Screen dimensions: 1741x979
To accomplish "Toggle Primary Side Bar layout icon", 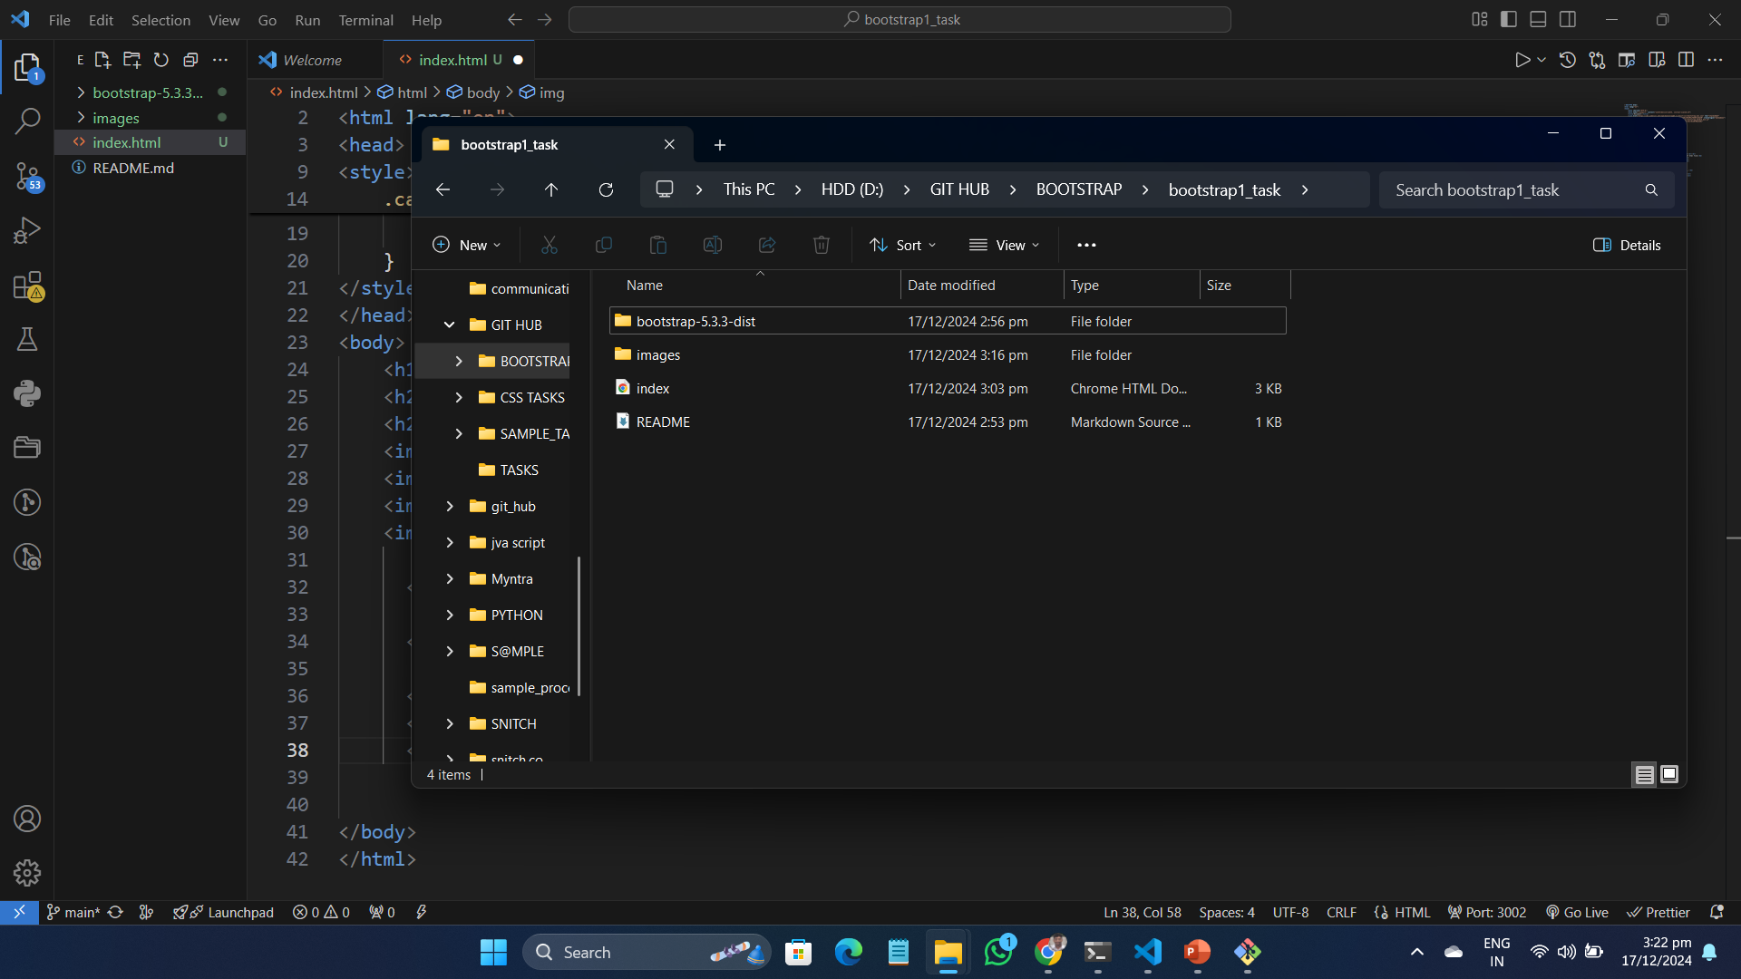I will pyautogui.click(x=1509, y=19).
